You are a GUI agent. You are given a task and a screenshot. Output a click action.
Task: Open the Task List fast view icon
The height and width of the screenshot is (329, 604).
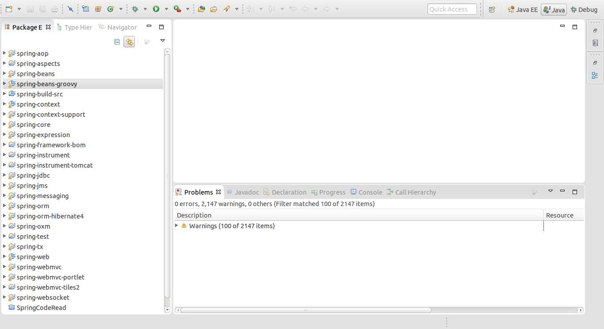(595, 43)
